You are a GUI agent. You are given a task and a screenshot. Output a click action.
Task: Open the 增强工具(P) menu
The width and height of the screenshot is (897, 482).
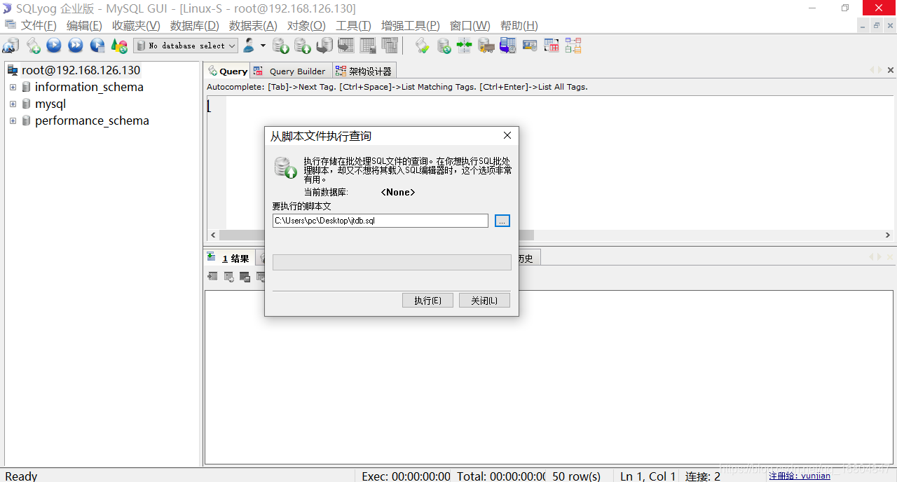point(411,25)
